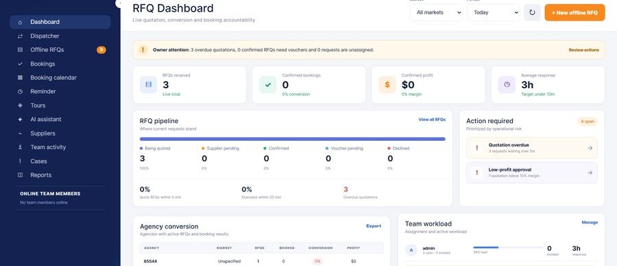The height and width of the screenshot is (266, 617).
Task: Click the admin avatar in Team workload
Action: tap(411, 250)
